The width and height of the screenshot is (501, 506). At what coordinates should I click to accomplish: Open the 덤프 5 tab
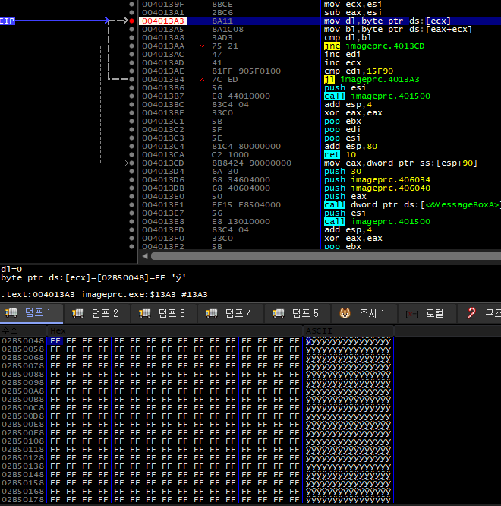pos(298,313)
